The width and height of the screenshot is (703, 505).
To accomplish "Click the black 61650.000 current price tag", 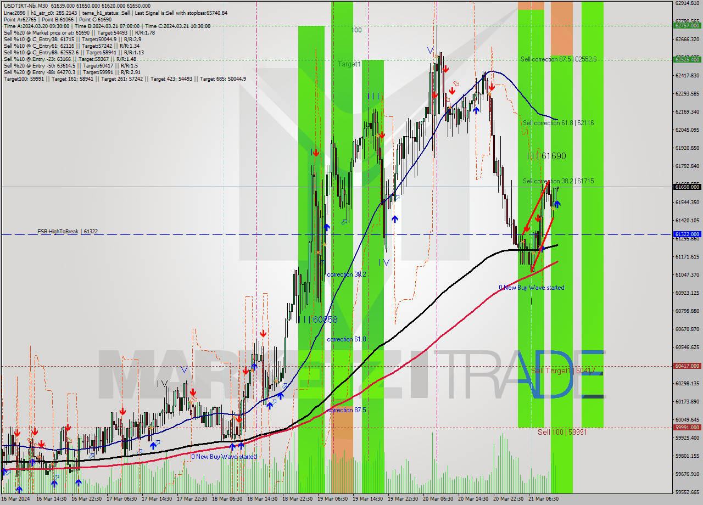I will coord(687,187).
